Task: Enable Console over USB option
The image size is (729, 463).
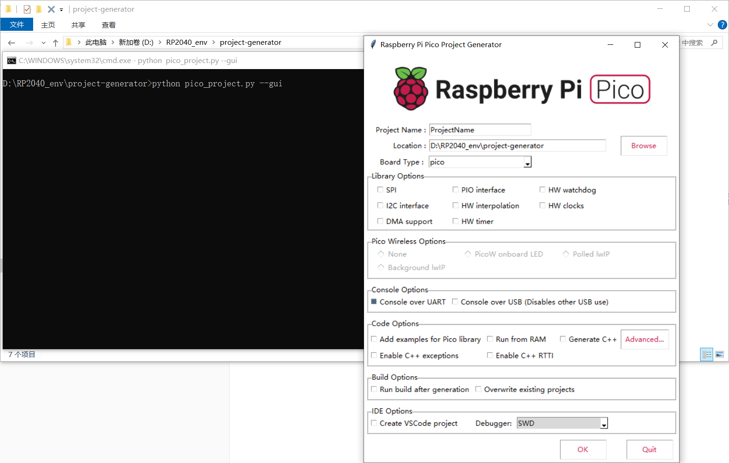Action: pos(455,302)
